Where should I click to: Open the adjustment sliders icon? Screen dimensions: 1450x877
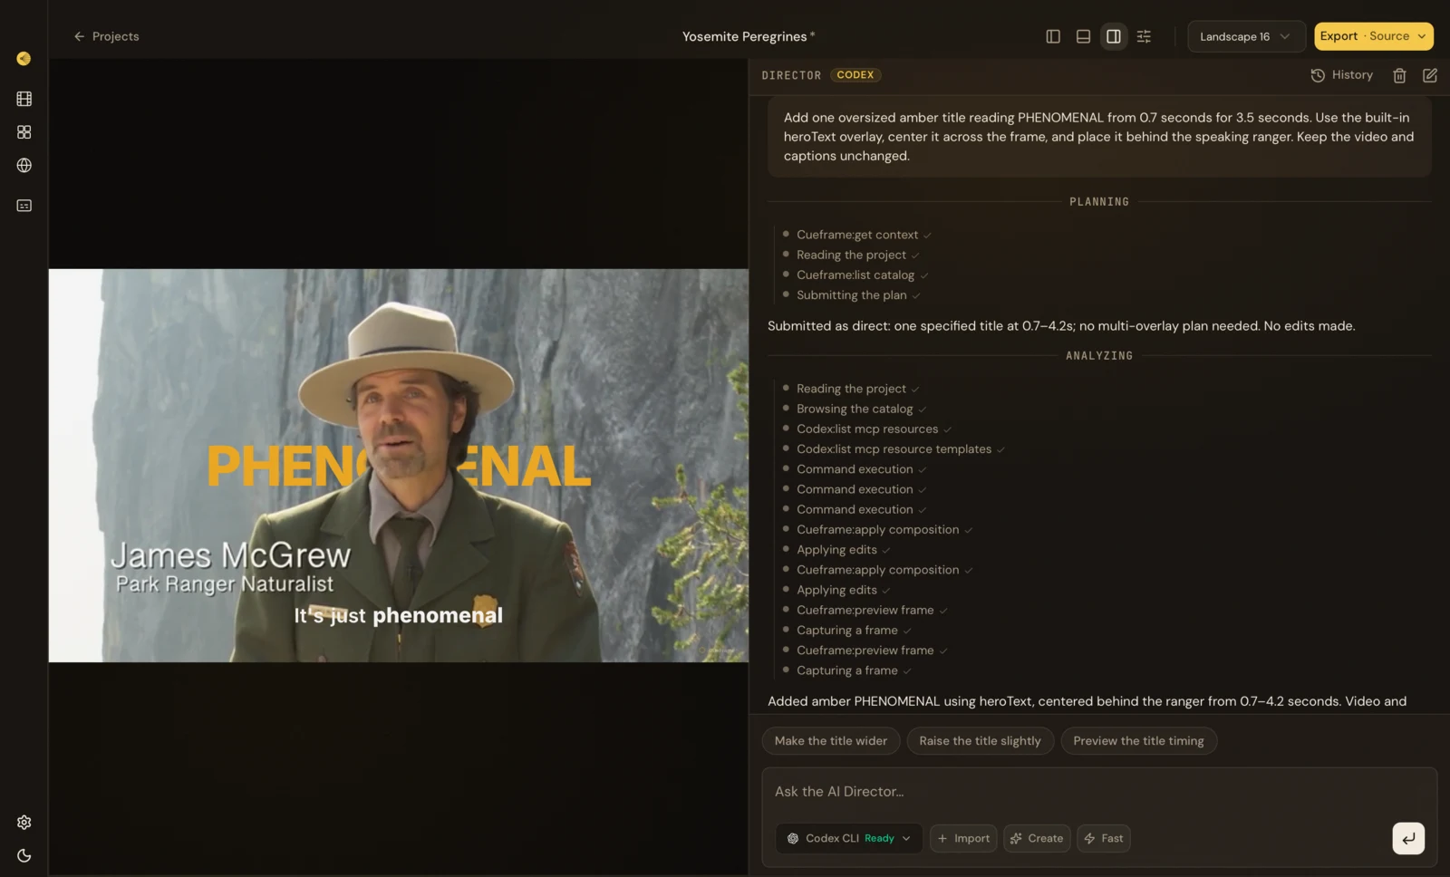pyautogui.click(x=1144, y=36)
